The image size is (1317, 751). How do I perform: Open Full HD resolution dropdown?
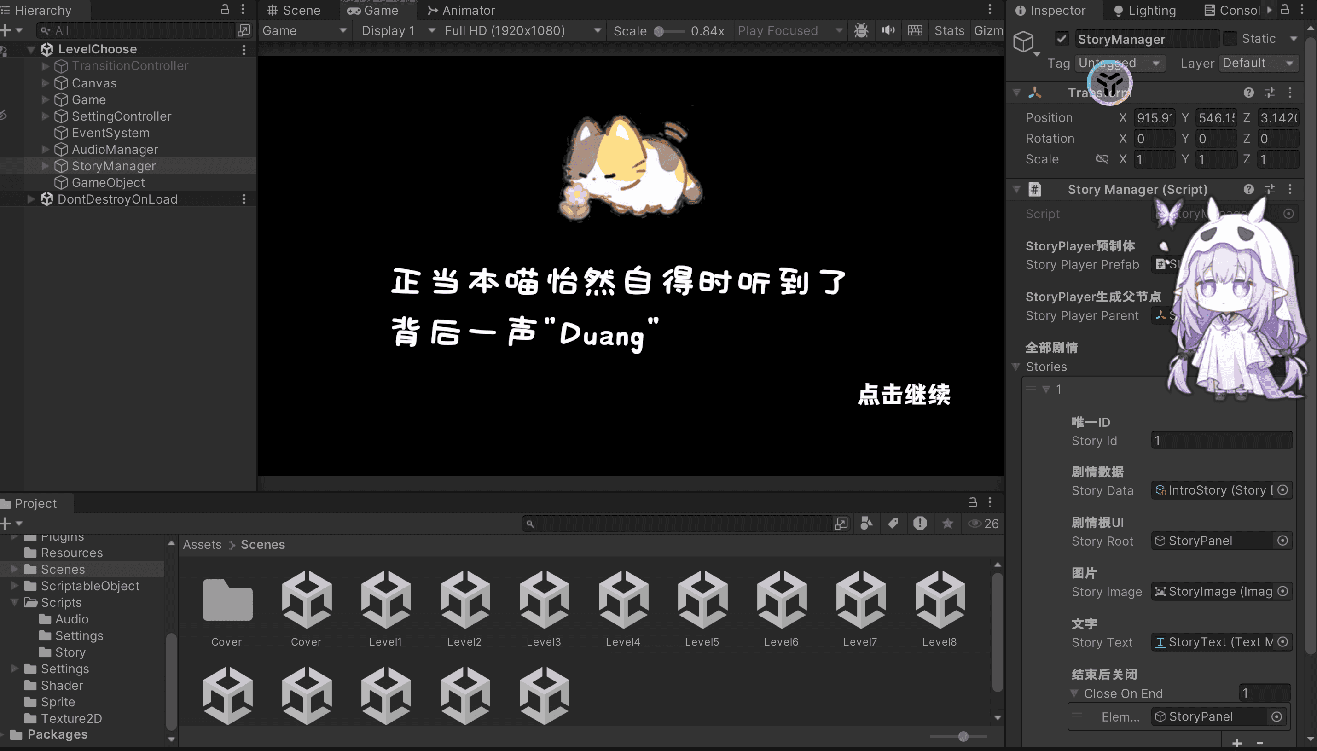coord(522,30)
